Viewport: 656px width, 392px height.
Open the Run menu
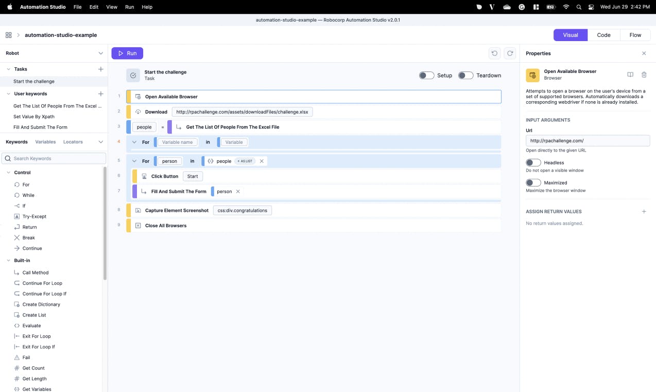coord(130,7)
